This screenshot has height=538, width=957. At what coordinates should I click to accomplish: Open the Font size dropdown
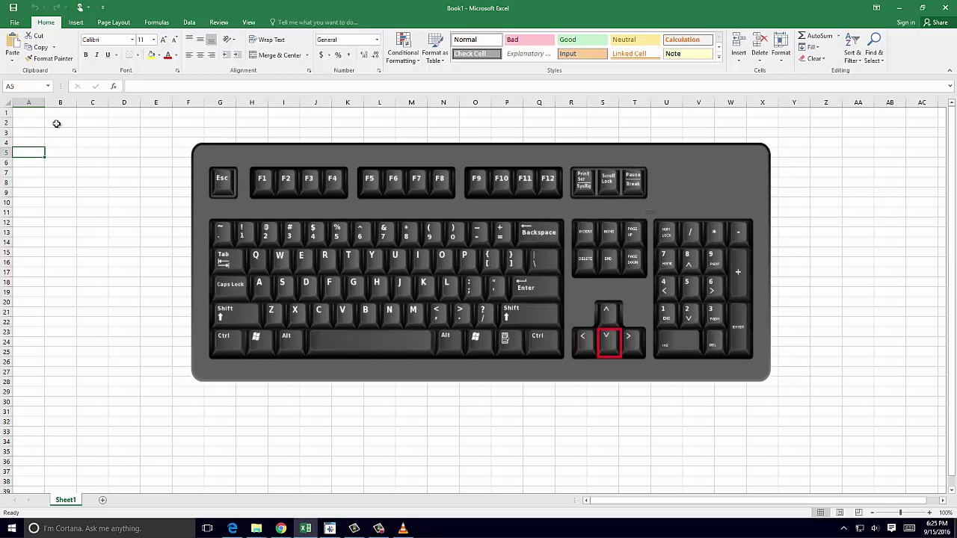pos(153,40)
